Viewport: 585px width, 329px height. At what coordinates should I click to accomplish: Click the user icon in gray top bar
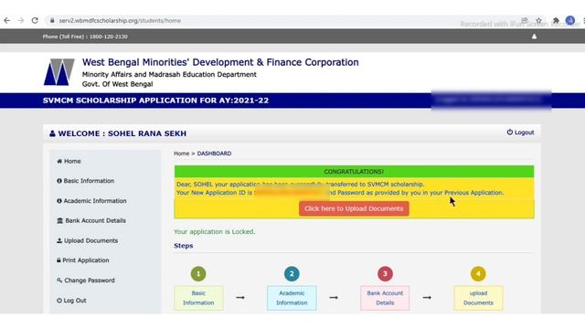(x=534, y=37)
